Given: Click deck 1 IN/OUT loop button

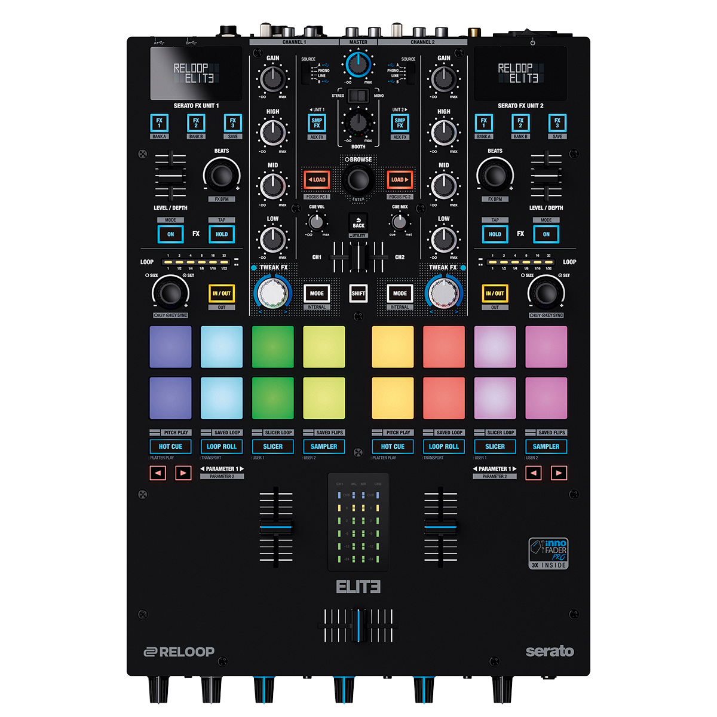Looking at the screenshot, I should pyautogui.click(x=222, y=293).
